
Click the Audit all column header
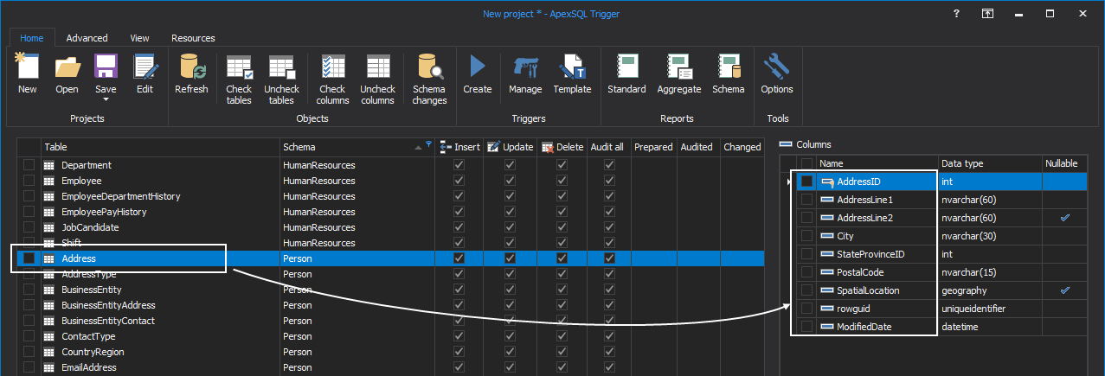coord(607,147)
